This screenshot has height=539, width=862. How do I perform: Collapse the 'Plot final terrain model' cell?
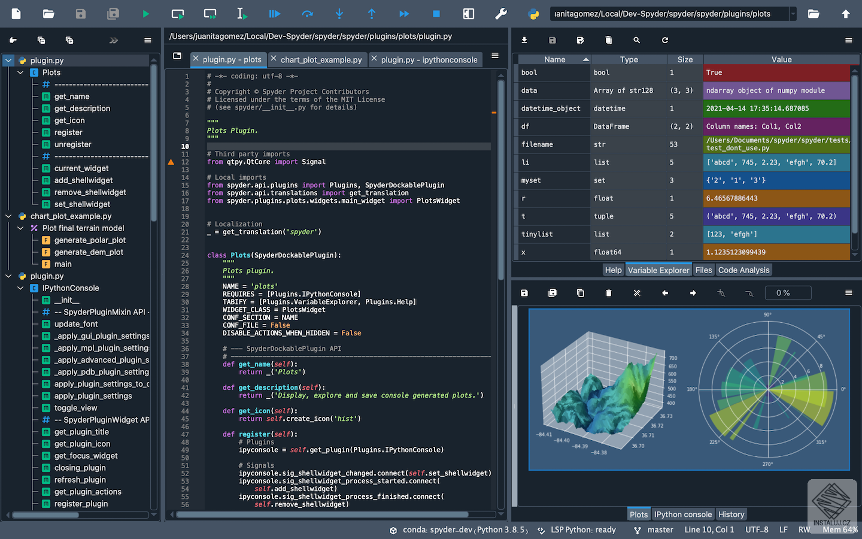point(20,228)
